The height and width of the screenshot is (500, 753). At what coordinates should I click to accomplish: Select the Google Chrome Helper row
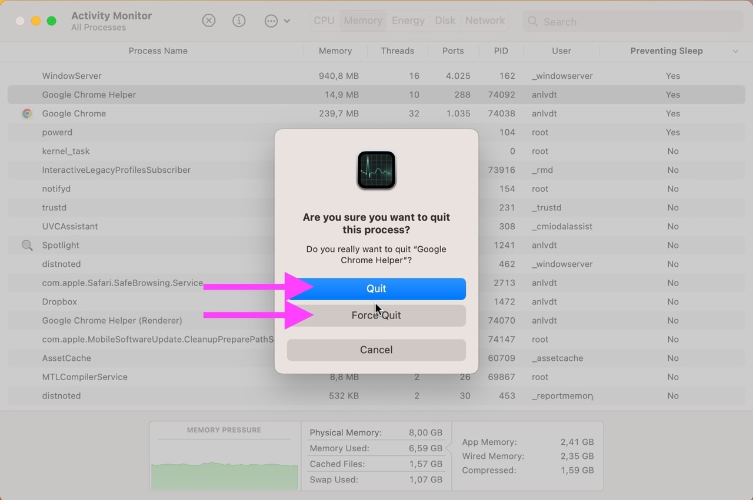click(376, 95)
